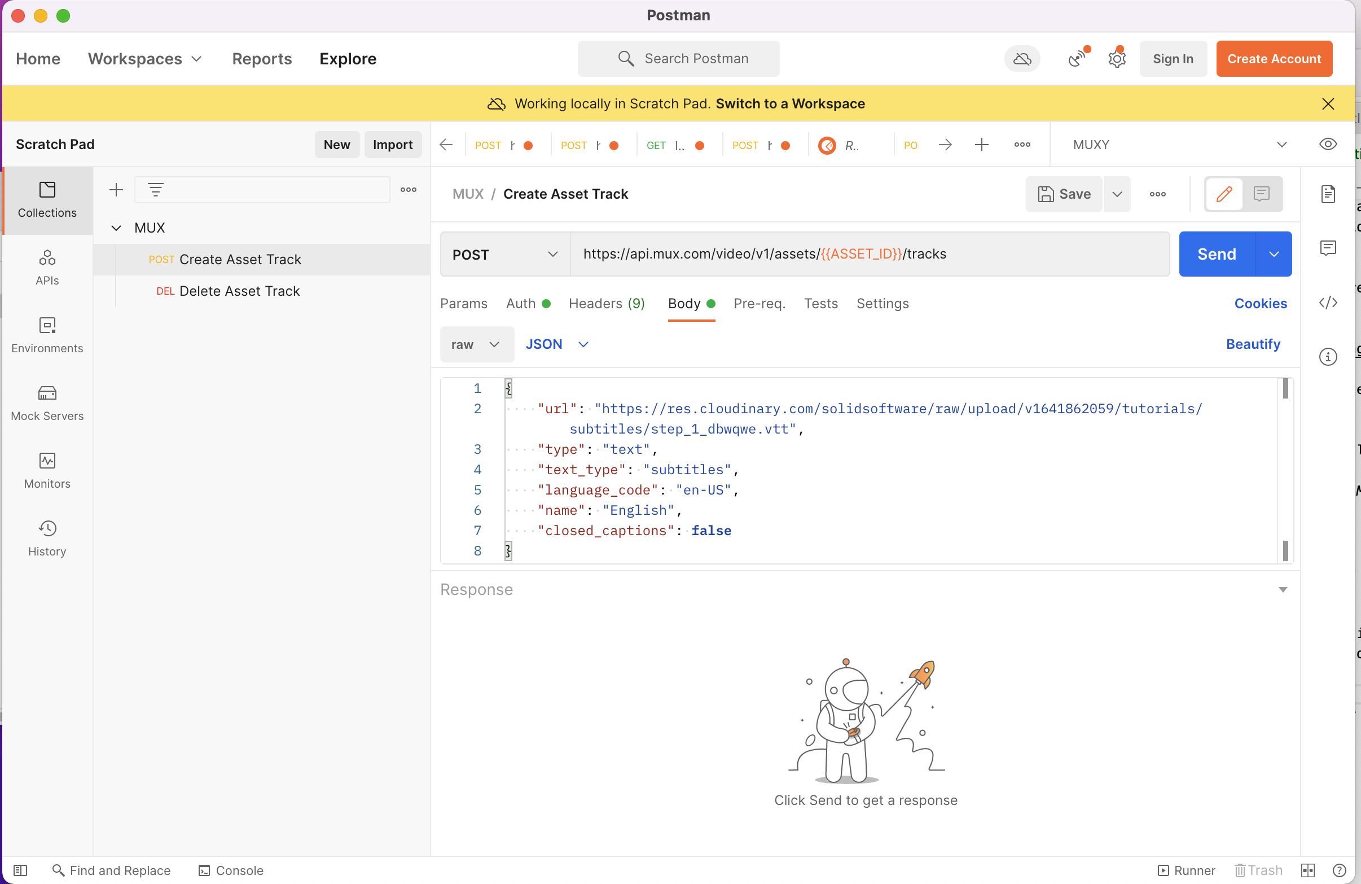The width and height of the screenshot is (1361, 884).
Task: Open the request info icon
Action: point(1327,356)
